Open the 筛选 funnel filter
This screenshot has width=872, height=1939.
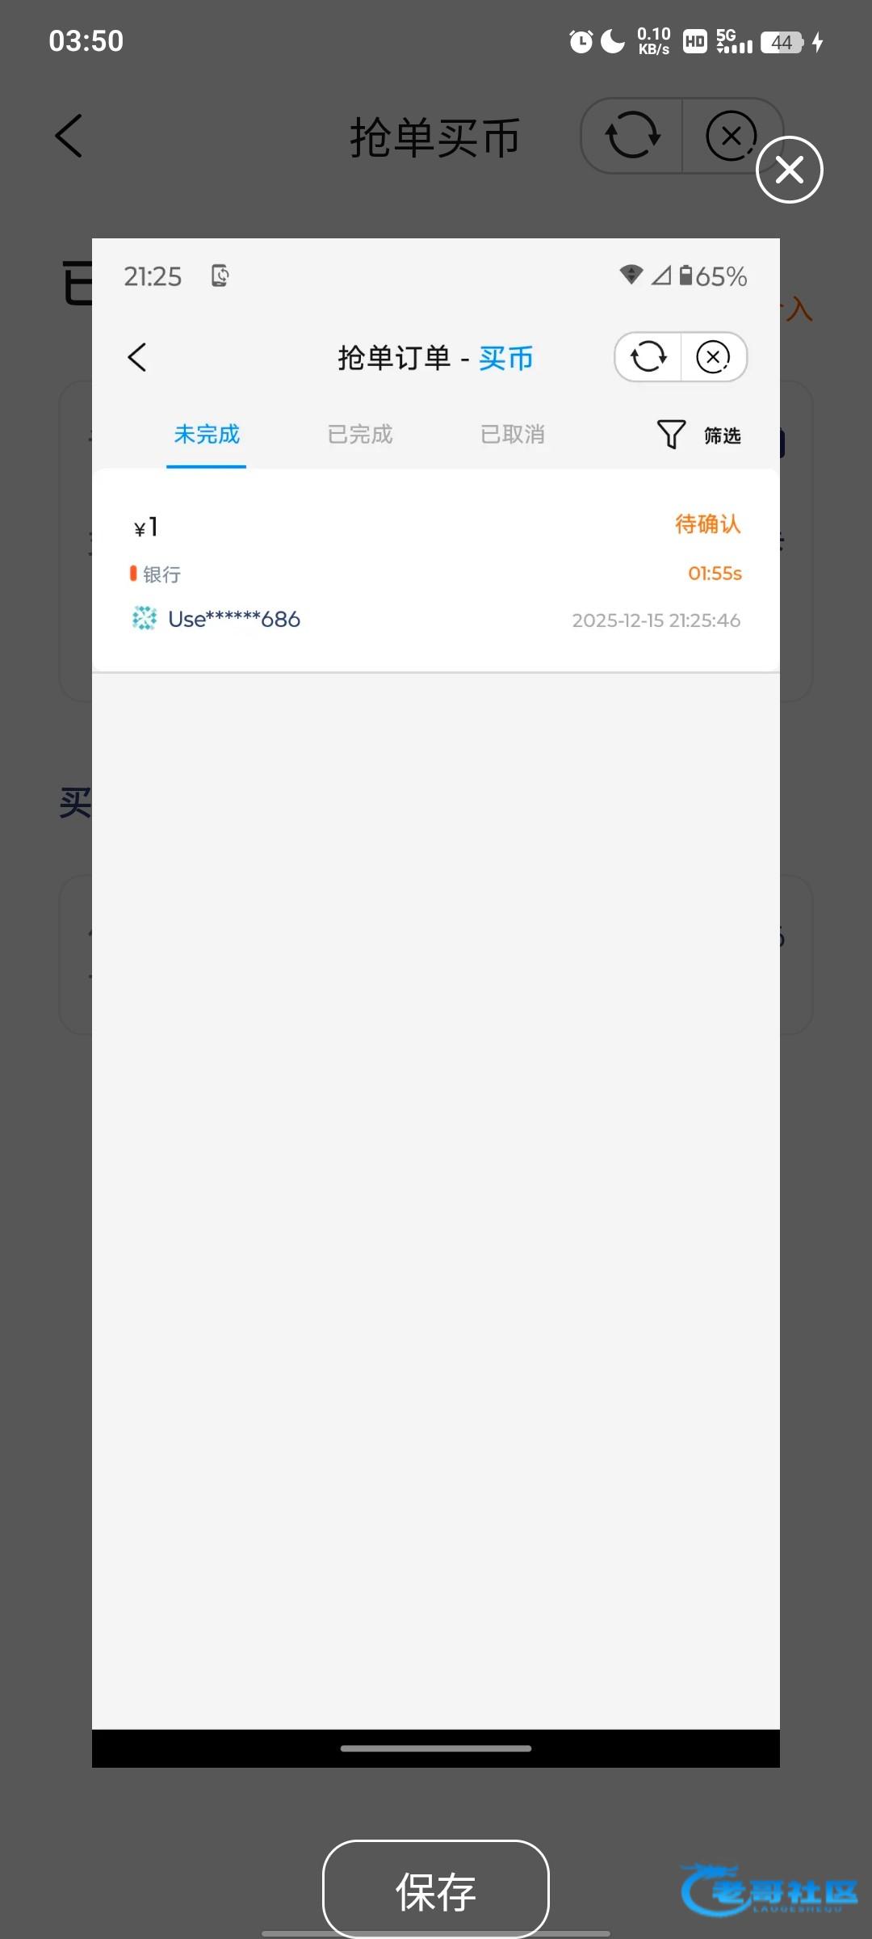(x=698, y=435)
